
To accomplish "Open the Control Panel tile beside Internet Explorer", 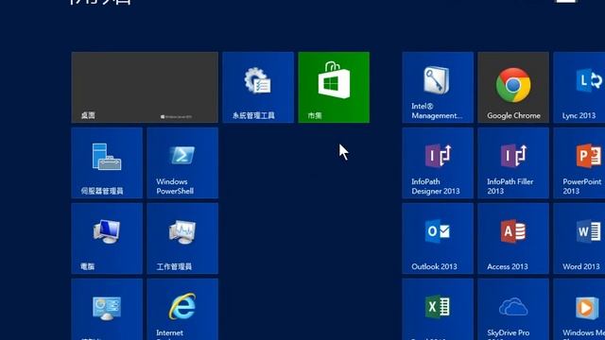I will coord(107,310).
